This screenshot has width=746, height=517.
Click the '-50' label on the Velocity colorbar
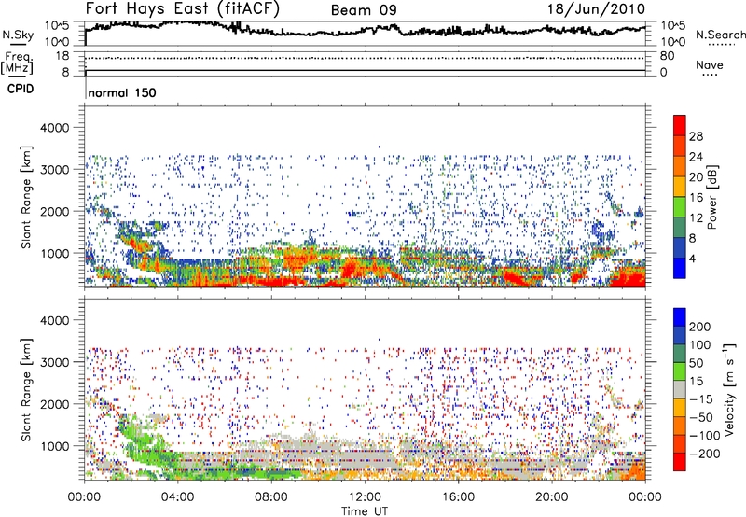click(x=701, y=417)
